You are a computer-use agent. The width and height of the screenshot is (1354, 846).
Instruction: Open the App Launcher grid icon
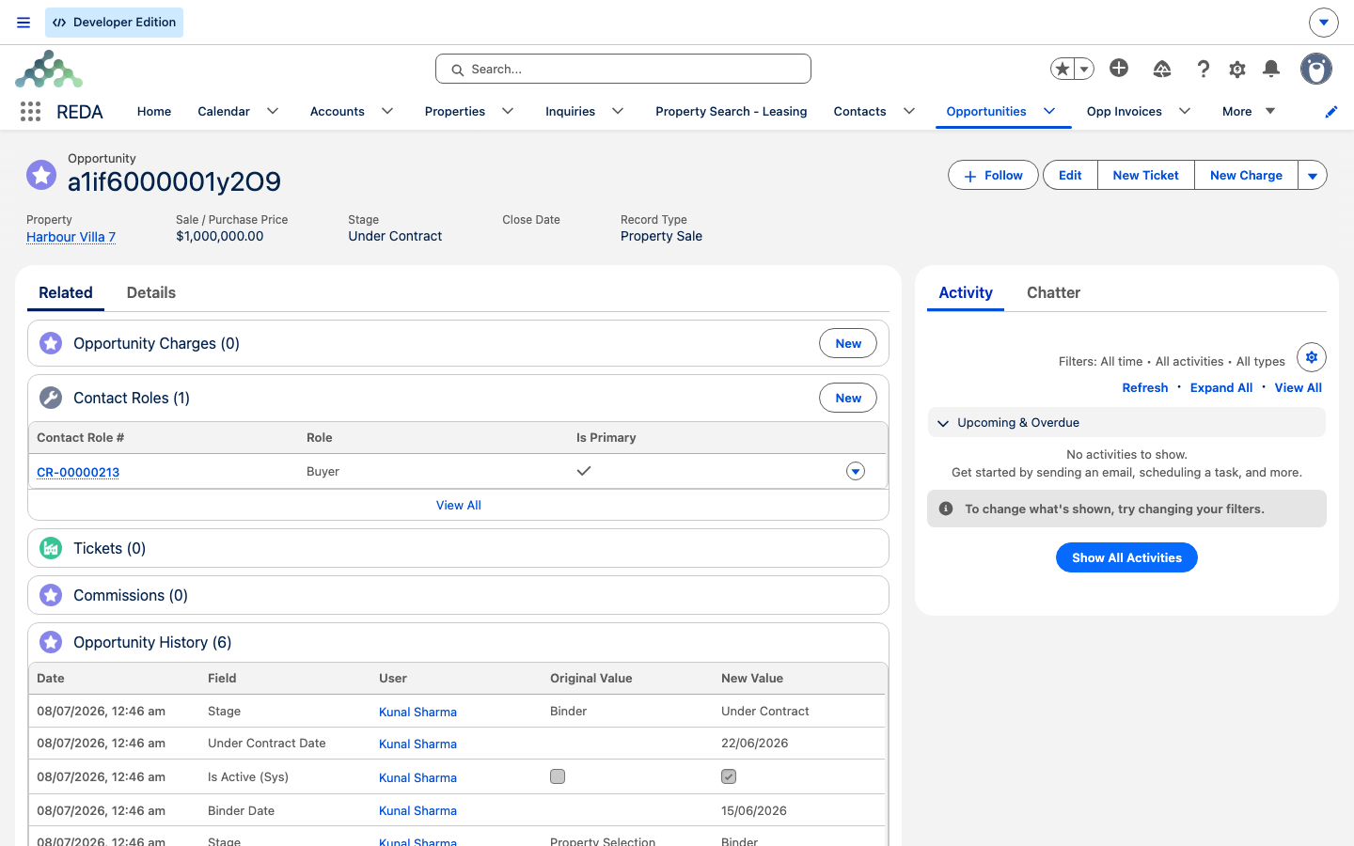point(30,112)
